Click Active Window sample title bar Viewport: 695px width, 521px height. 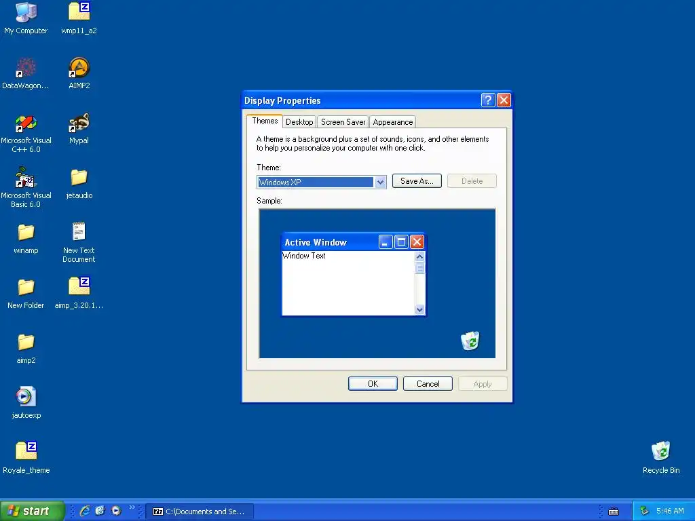[x=353, y=242]
